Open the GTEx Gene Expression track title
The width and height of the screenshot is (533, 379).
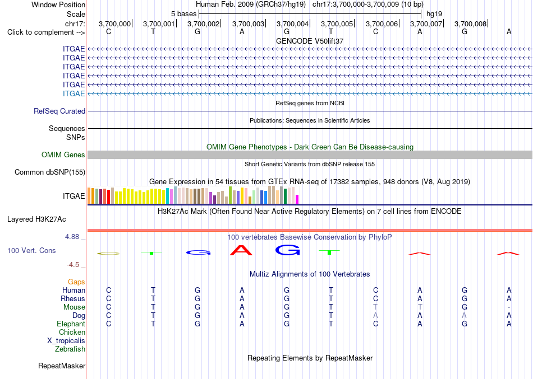(310, 181)
